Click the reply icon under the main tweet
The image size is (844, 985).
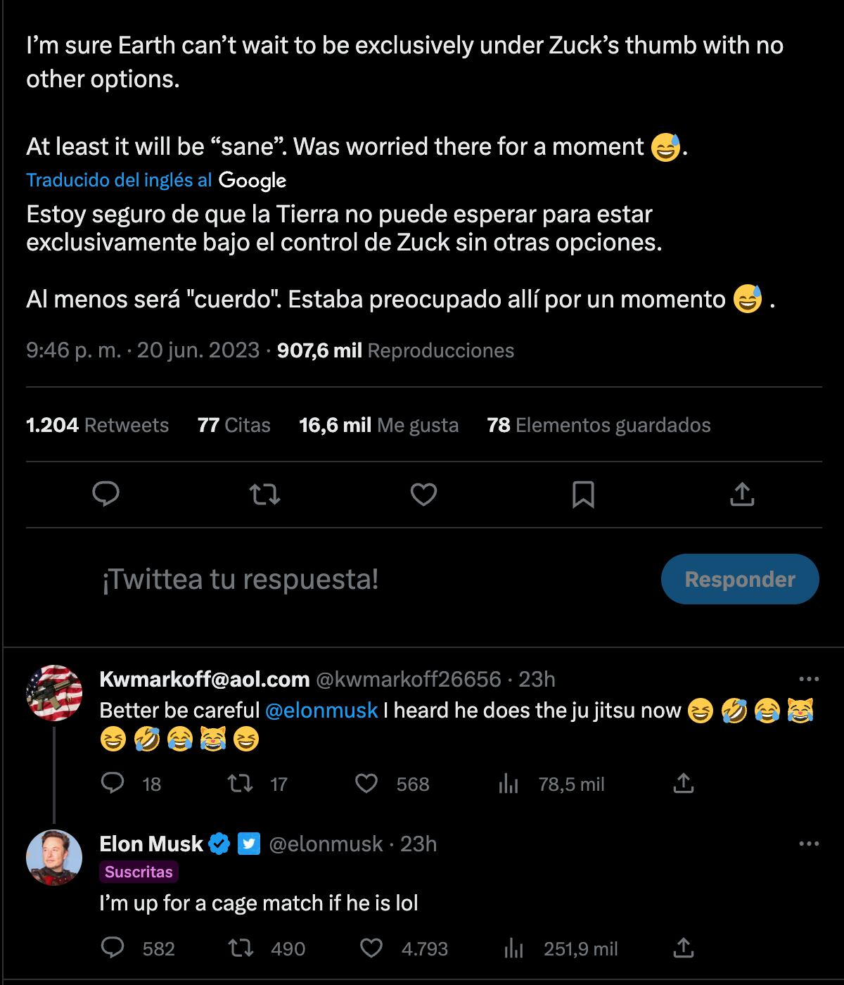[106, 495]
